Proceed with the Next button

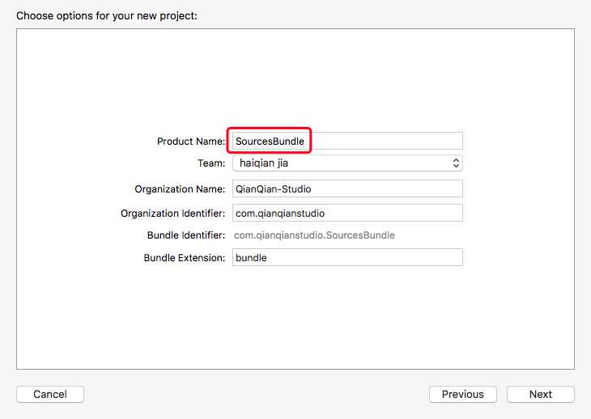pyautogui.click(x=541, y=394)
